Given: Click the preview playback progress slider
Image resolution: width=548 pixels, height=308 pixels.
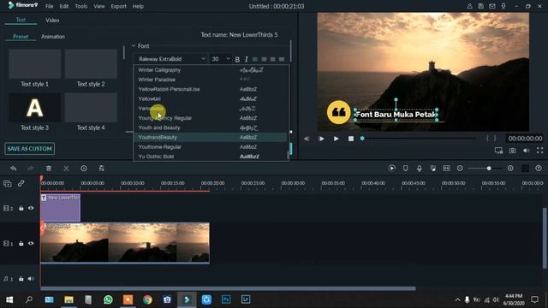Looking at the screenshot, I should 419,139.
